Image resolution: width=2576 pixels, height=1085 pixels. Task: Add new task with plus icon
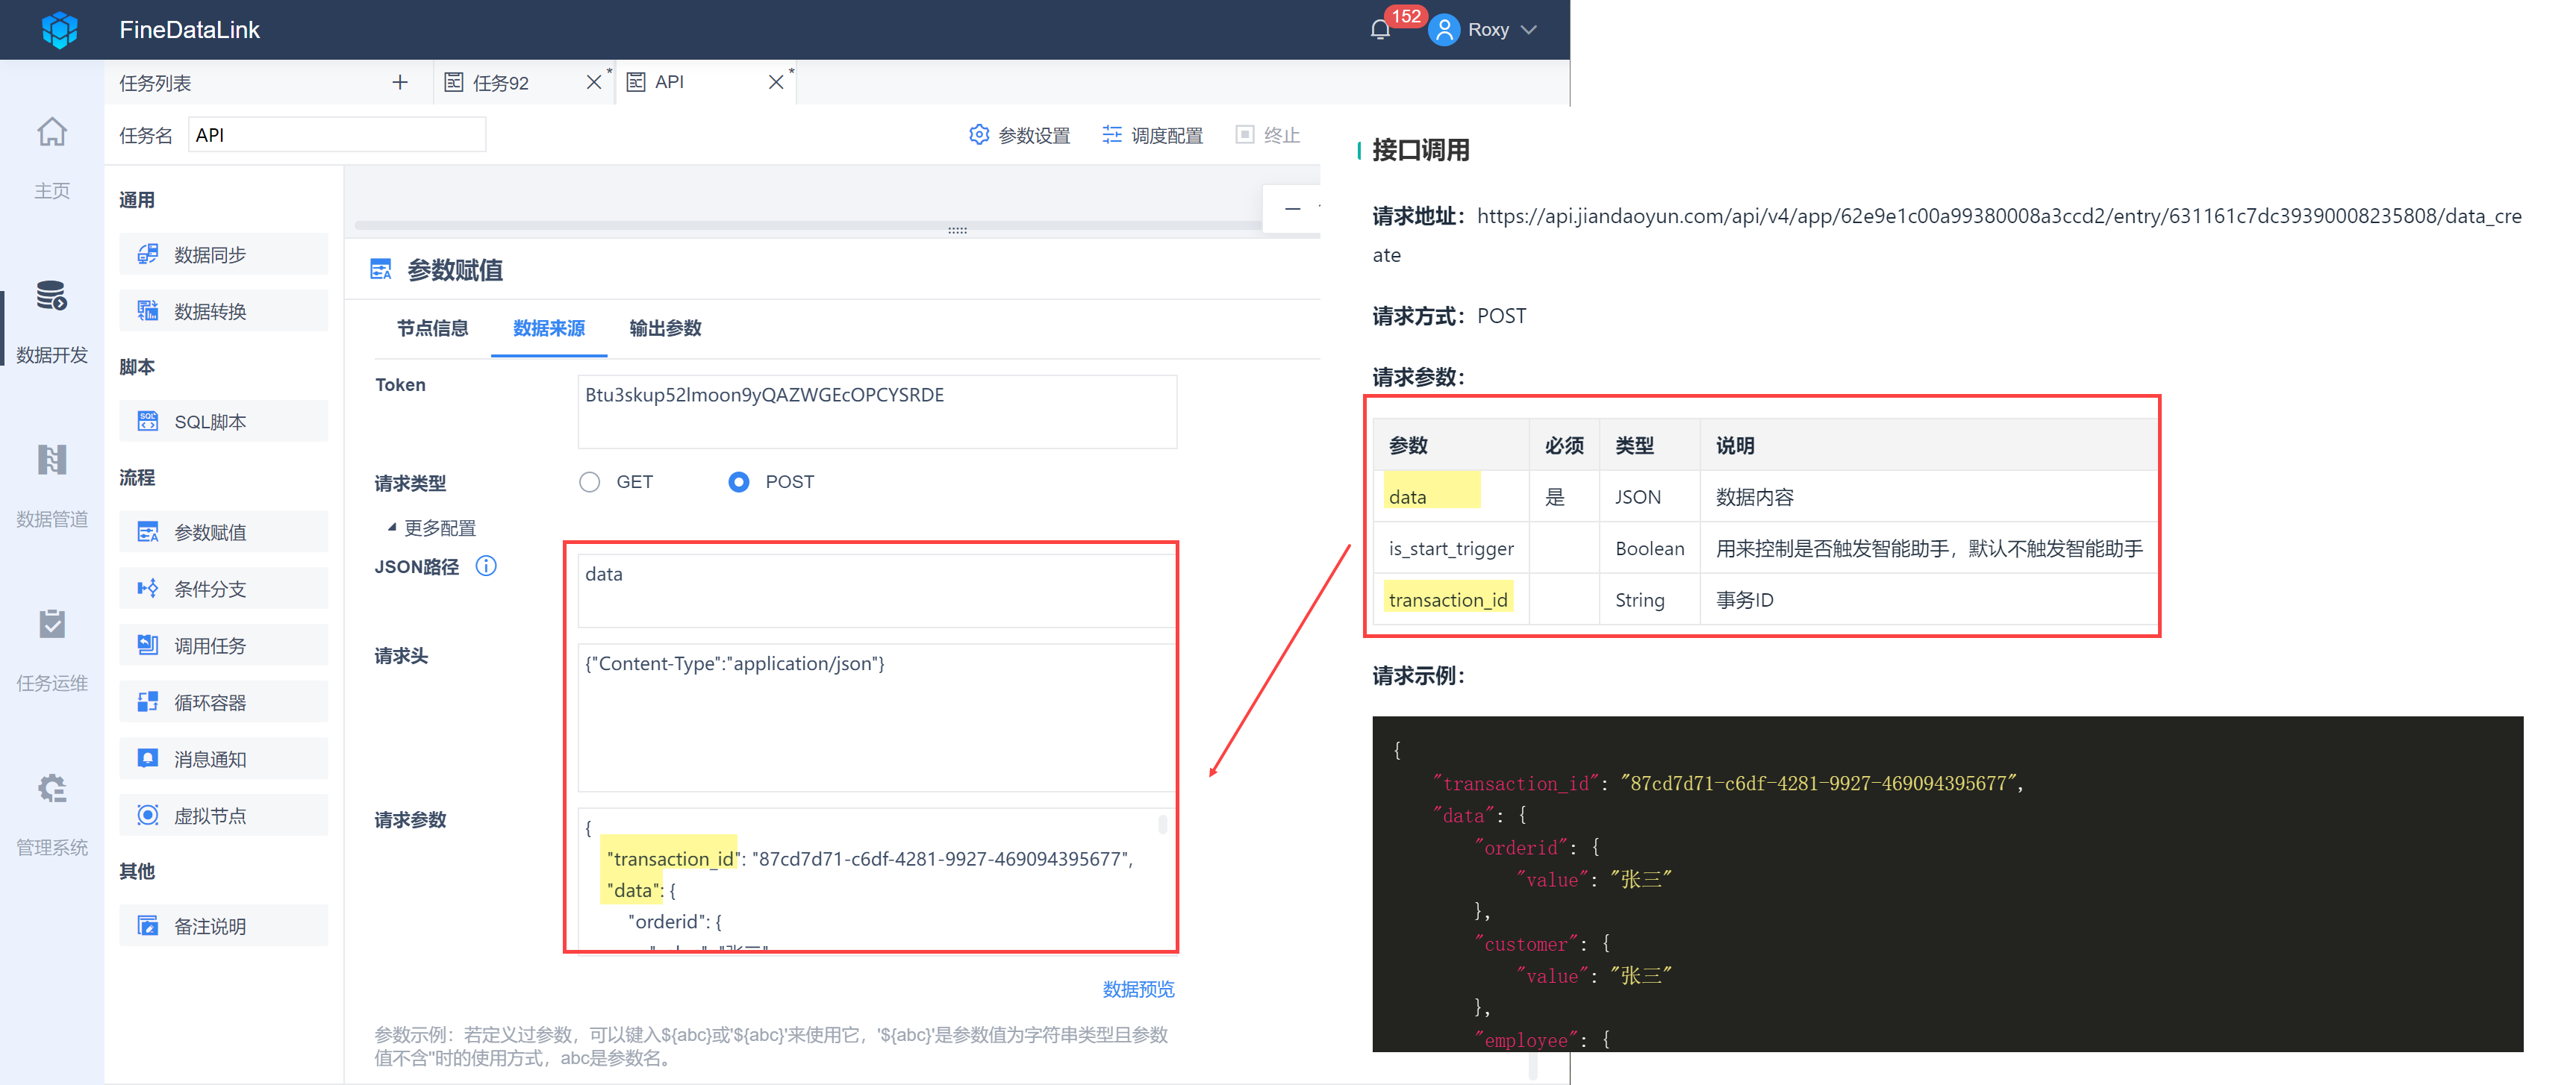click(400, 82)
